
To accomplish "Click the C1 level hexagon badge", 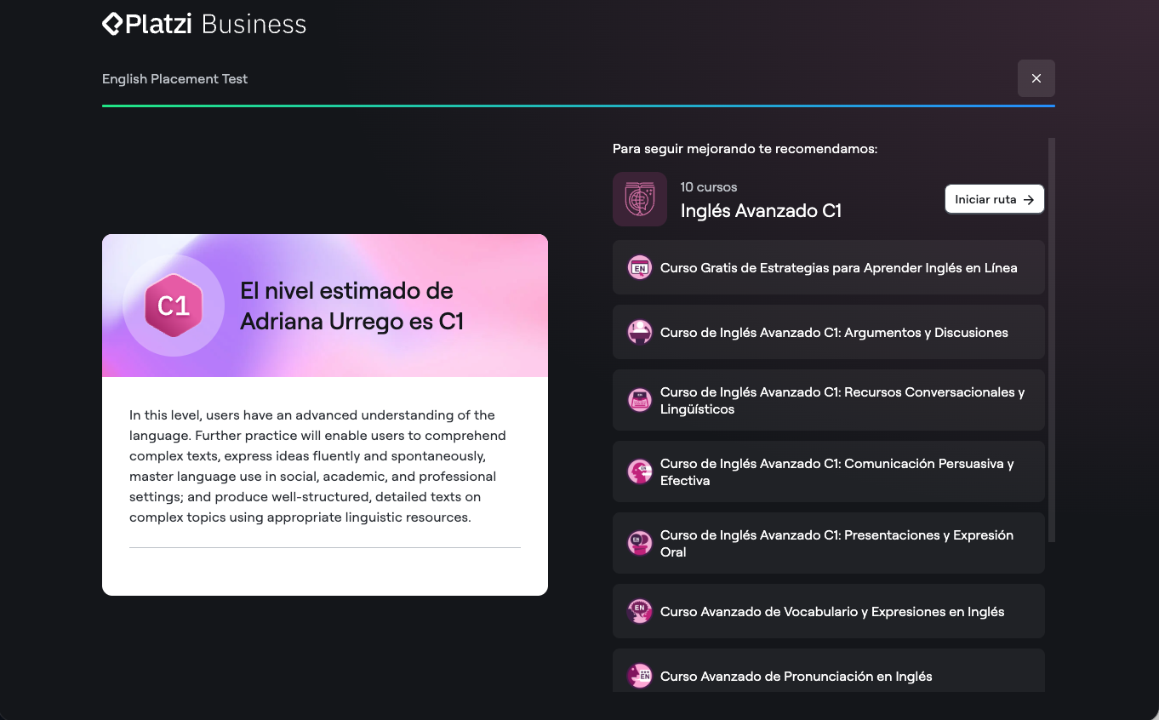I will pos(174,306).
